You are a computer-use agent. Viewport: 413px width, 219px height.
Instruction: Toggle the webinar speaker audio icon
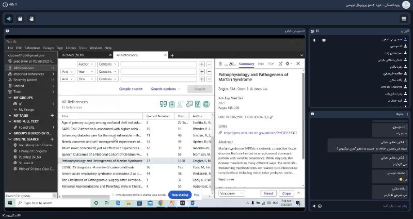9,19
